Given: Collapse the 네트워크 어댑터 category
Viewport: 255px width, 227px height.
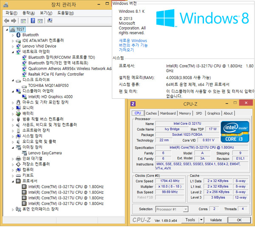Looking at the screenshot, I should click(x=13, y=52).
